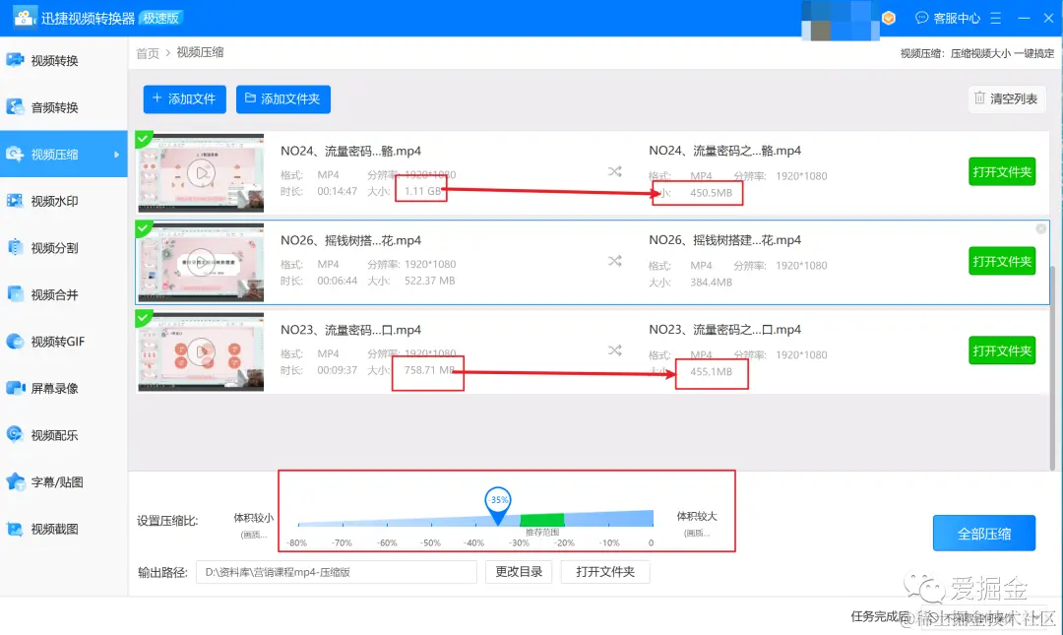Image resolution: width=1063 pixels, height=635 pixels.
Task: Deselect the checkmark on NO26 item
Action: pos(144,228)
